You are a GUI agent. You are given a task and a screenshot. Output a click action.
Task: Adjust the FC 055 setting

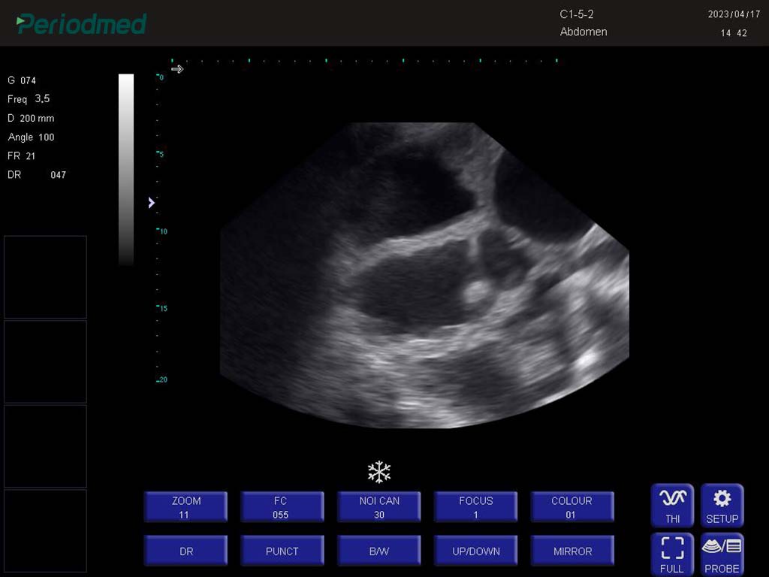pos(282,507)
